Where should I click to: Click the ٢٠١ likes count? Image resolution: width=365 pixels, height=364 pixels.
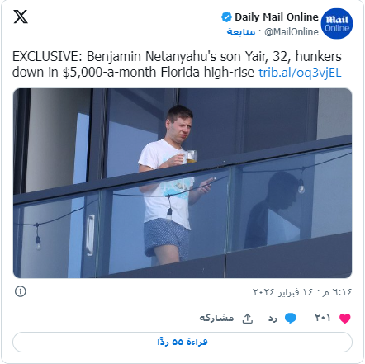[x=322, y=318]
